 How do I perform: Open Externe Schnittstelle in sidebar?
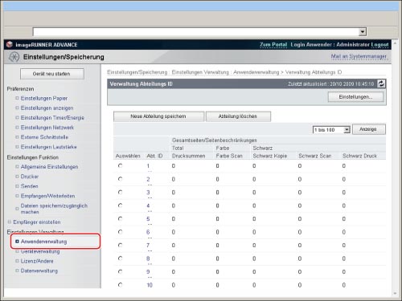tap(44, 137)
